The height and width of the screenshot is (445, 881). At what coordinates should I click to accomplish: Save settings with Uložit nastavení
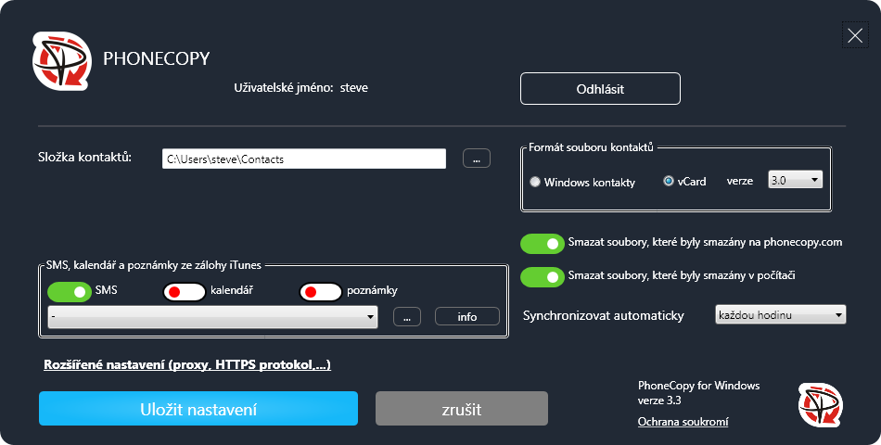pos(198,409)
